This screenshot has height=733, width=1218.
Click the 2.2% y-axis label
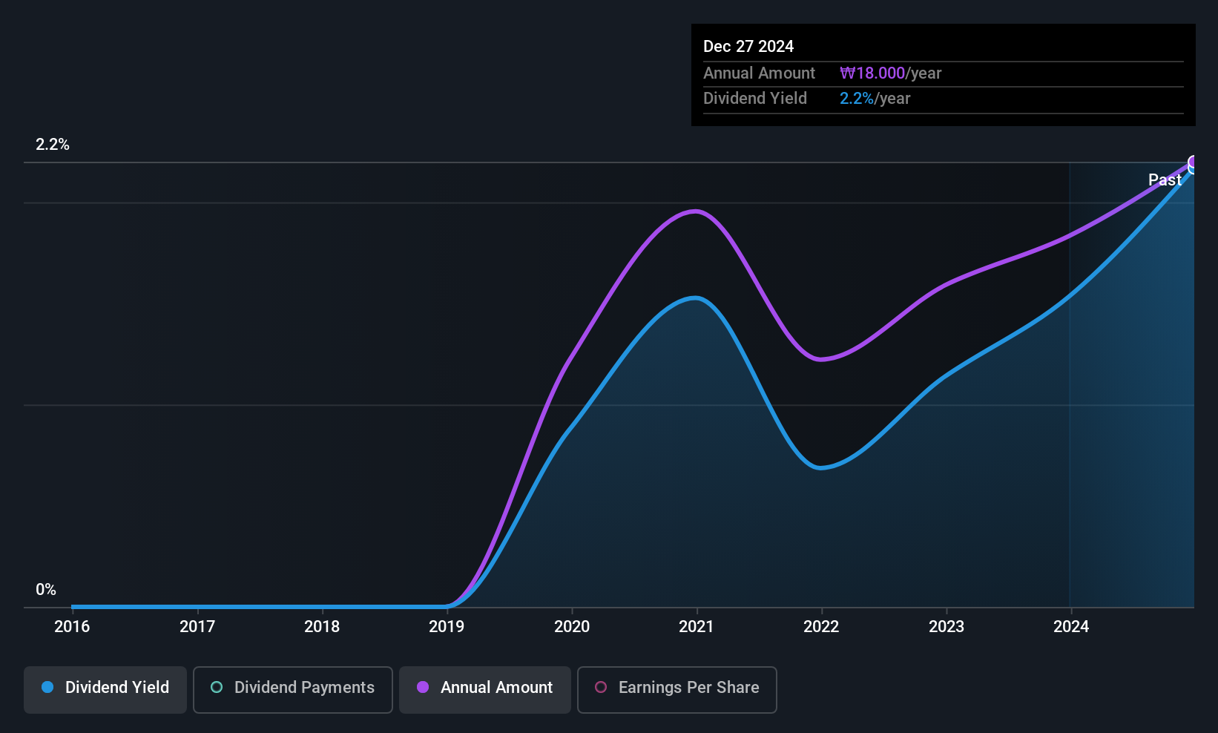(53, 145)
